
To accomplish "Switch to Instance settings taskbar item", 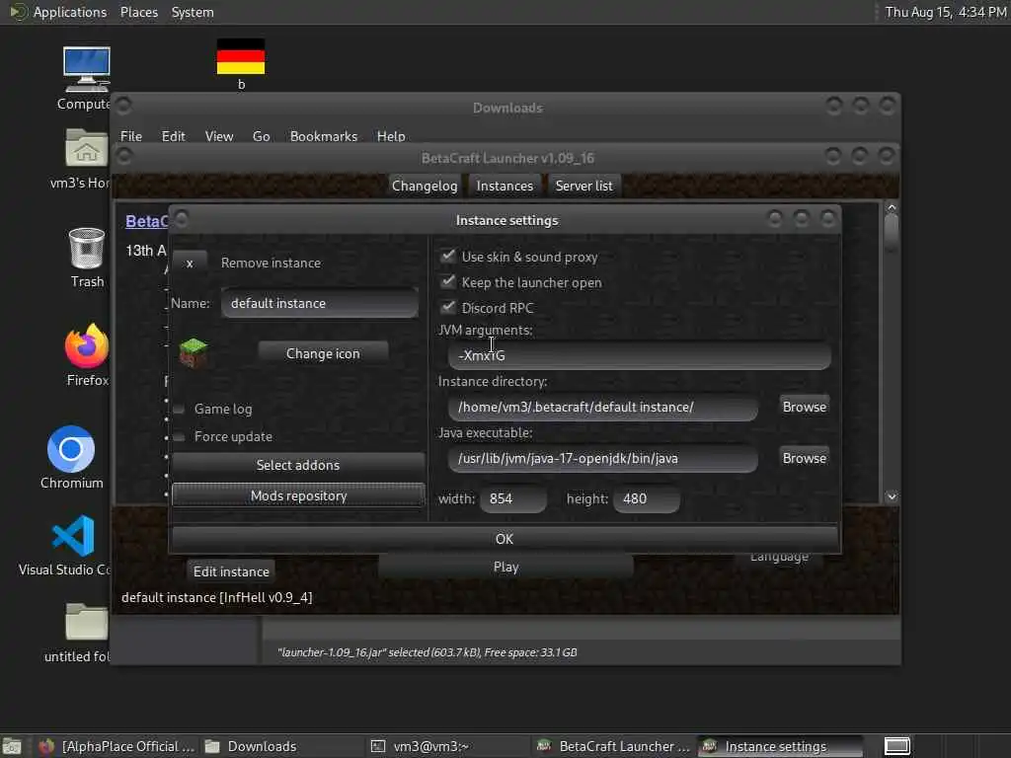I will coord(780,746).
